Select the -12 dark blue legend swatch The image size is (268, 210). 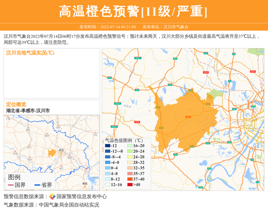point(108,146)
